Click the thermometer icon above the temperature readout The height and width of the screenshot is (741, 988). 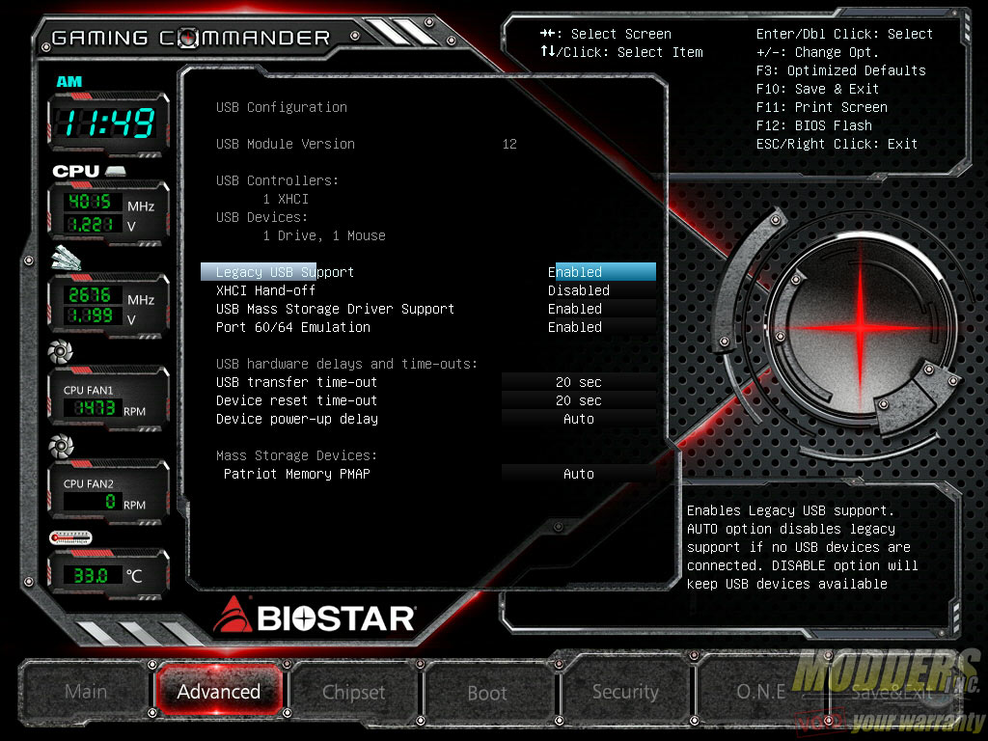pyautogui.click(x=69, y=538)
